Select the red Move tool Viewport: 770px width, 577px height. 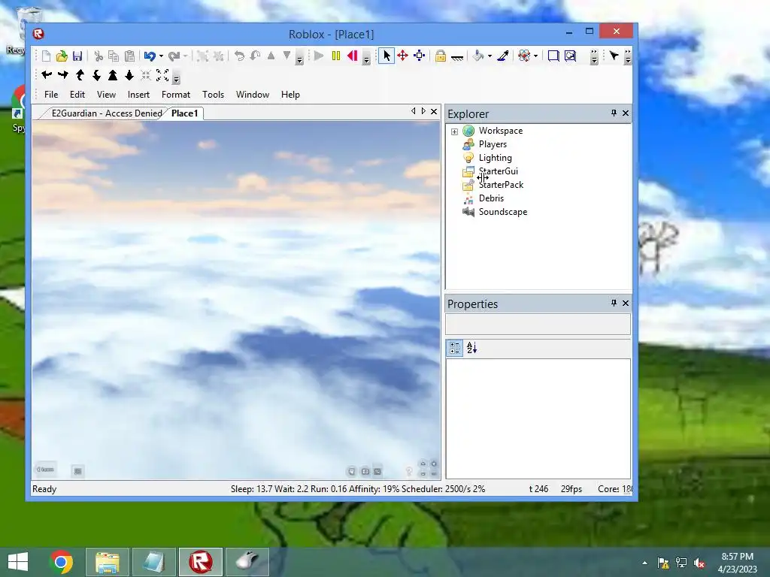pyautogui.click(x=403, y=56)
